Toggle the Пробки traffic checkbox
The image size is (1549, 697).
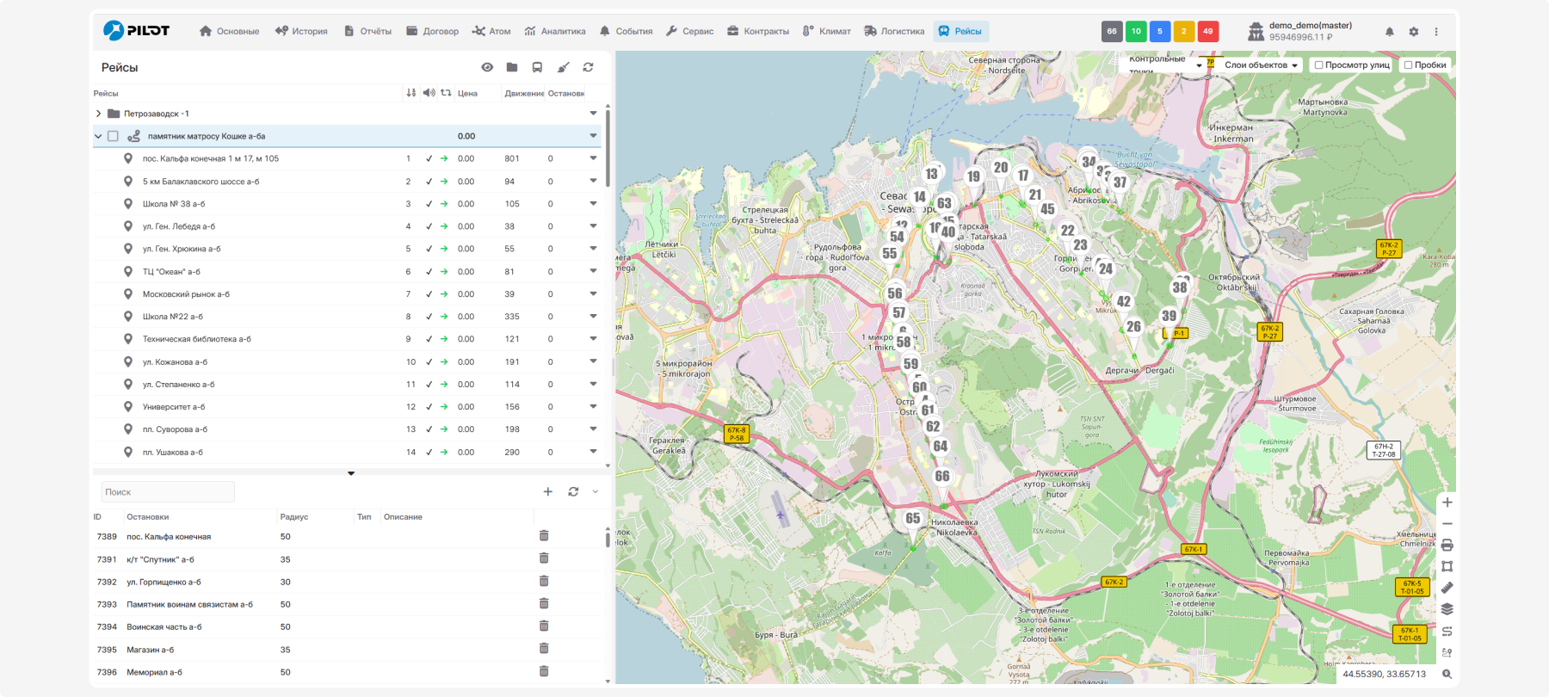(1408, 65)
